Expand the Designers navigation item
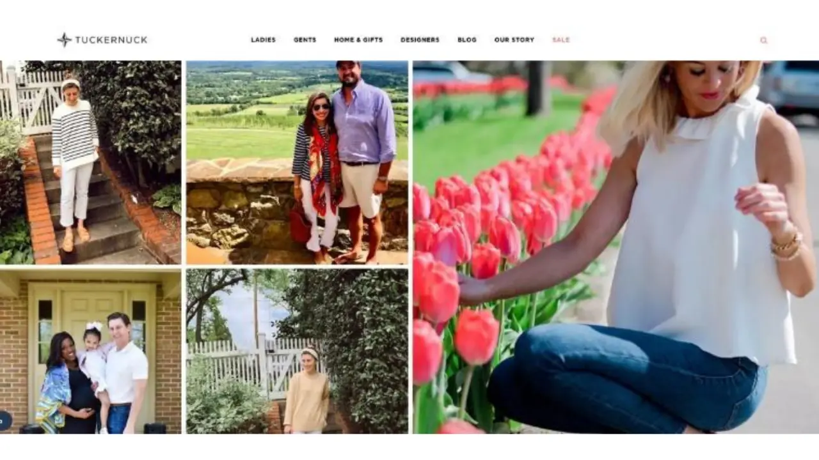The width and height of the screenshot is (819, 460). (420, 40)
